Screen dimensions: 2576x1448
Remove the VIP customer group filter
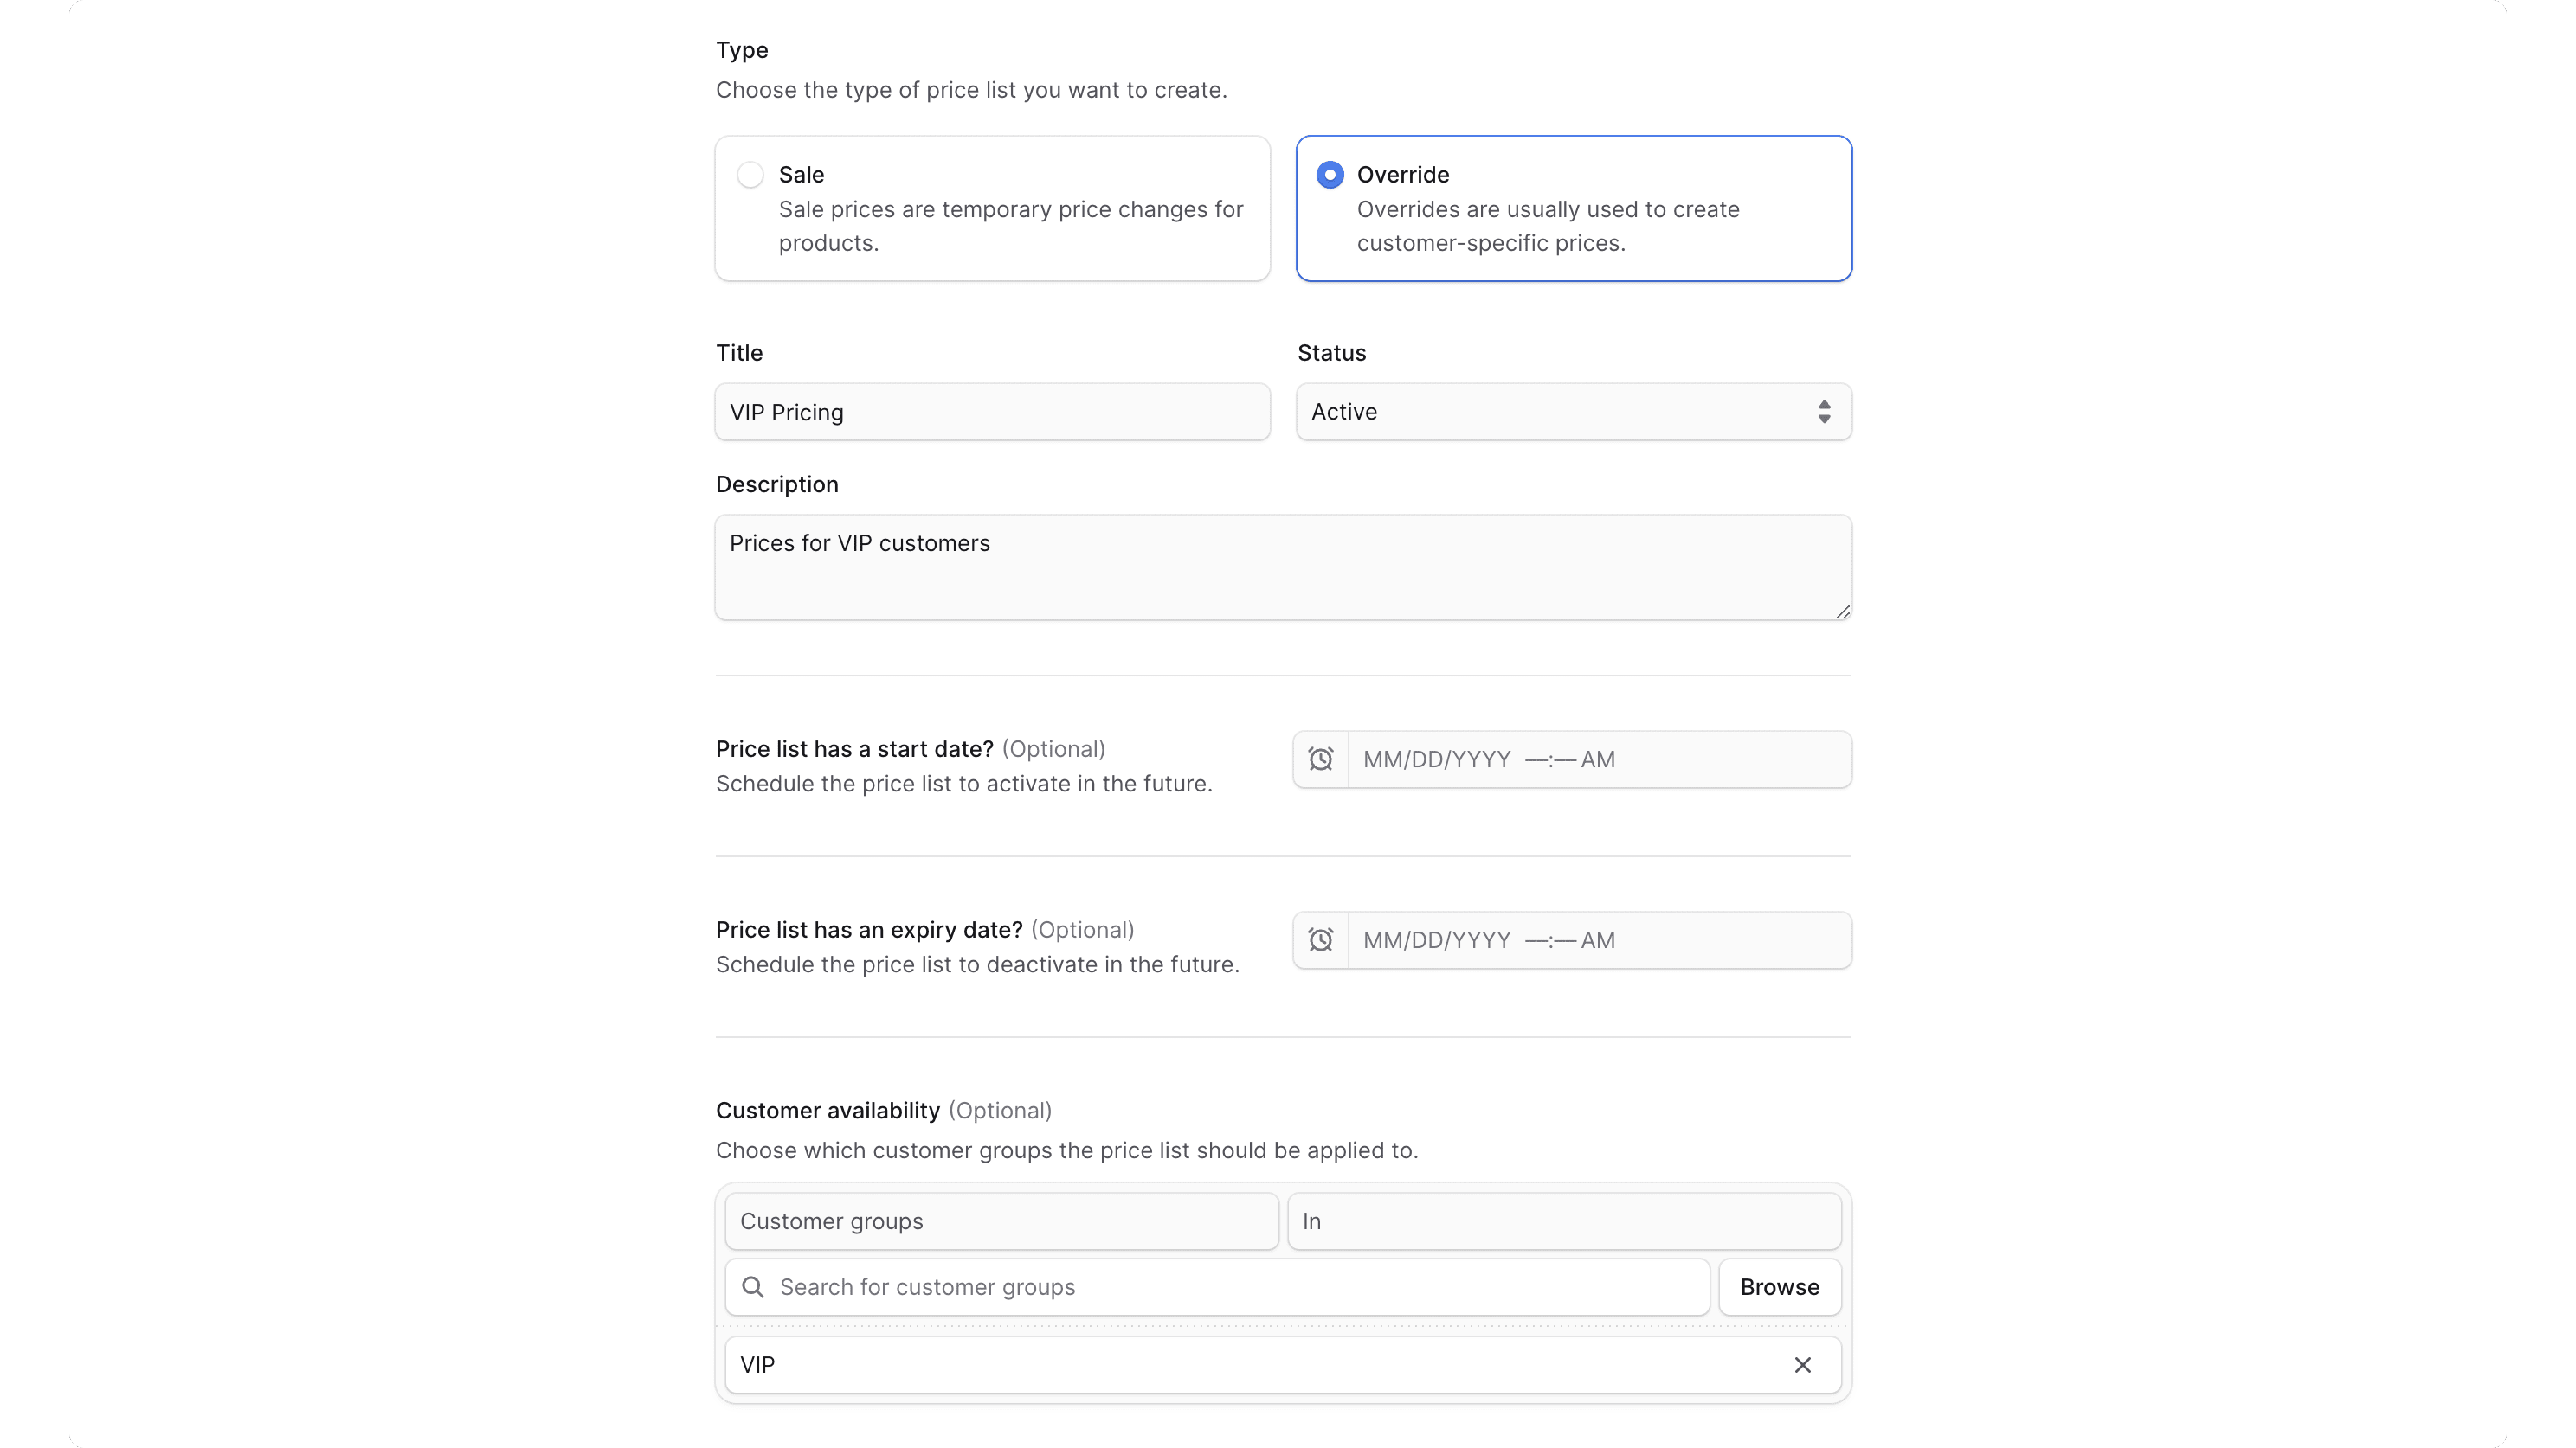pos(1803,1364)
